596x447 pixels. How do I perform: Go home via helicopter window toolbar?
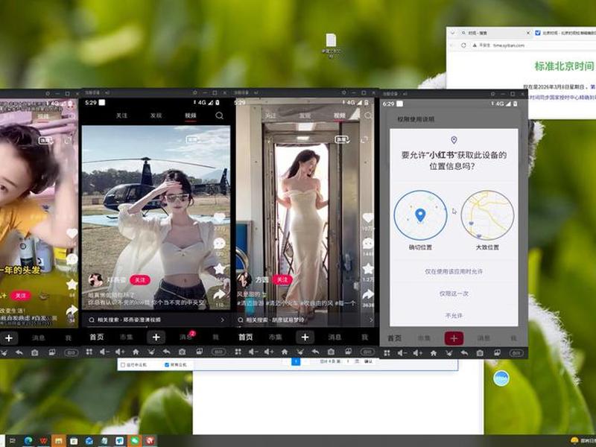point(136,352)
